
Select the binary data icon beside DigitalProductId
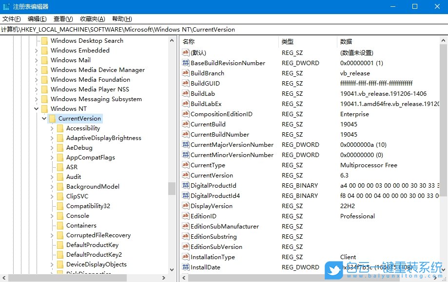pyautogui.click(x=186, y=185)
